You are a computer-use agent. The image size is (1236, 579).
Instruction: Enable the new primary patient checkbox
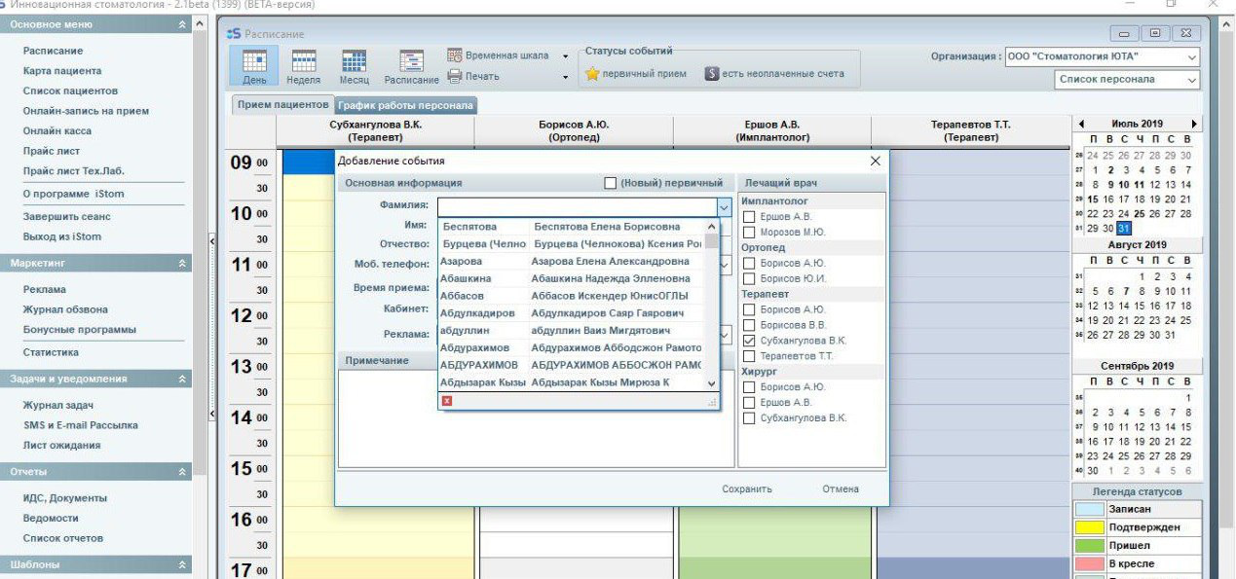point(611,183)
